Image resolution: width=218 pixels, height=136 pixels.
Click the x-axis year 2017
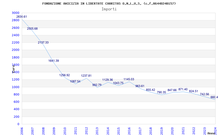point(140,131)
